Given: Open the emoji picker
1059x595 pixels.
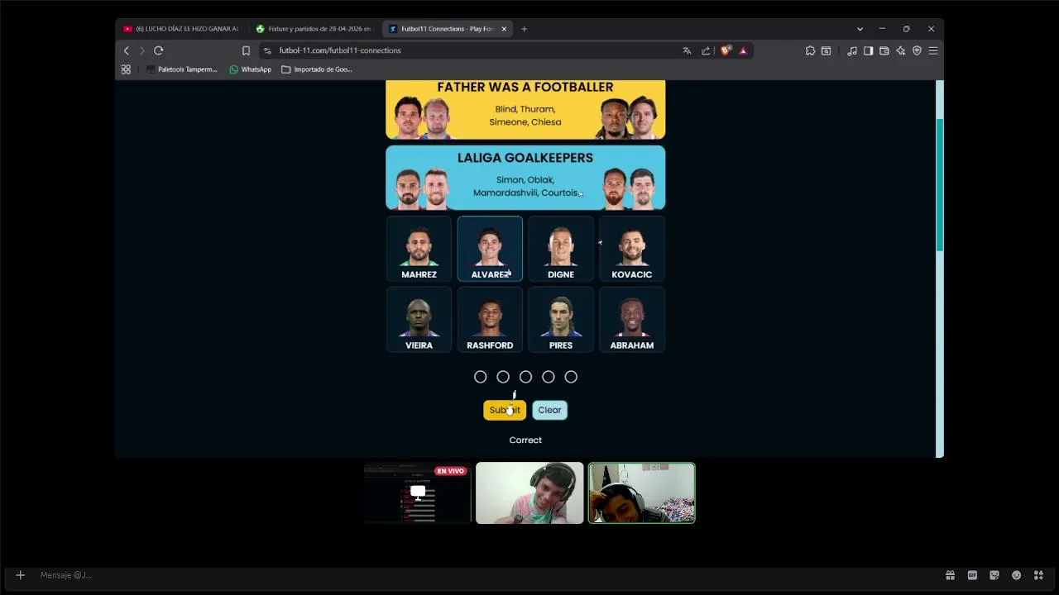Looking at the screenshot, I should point(1016,575).
